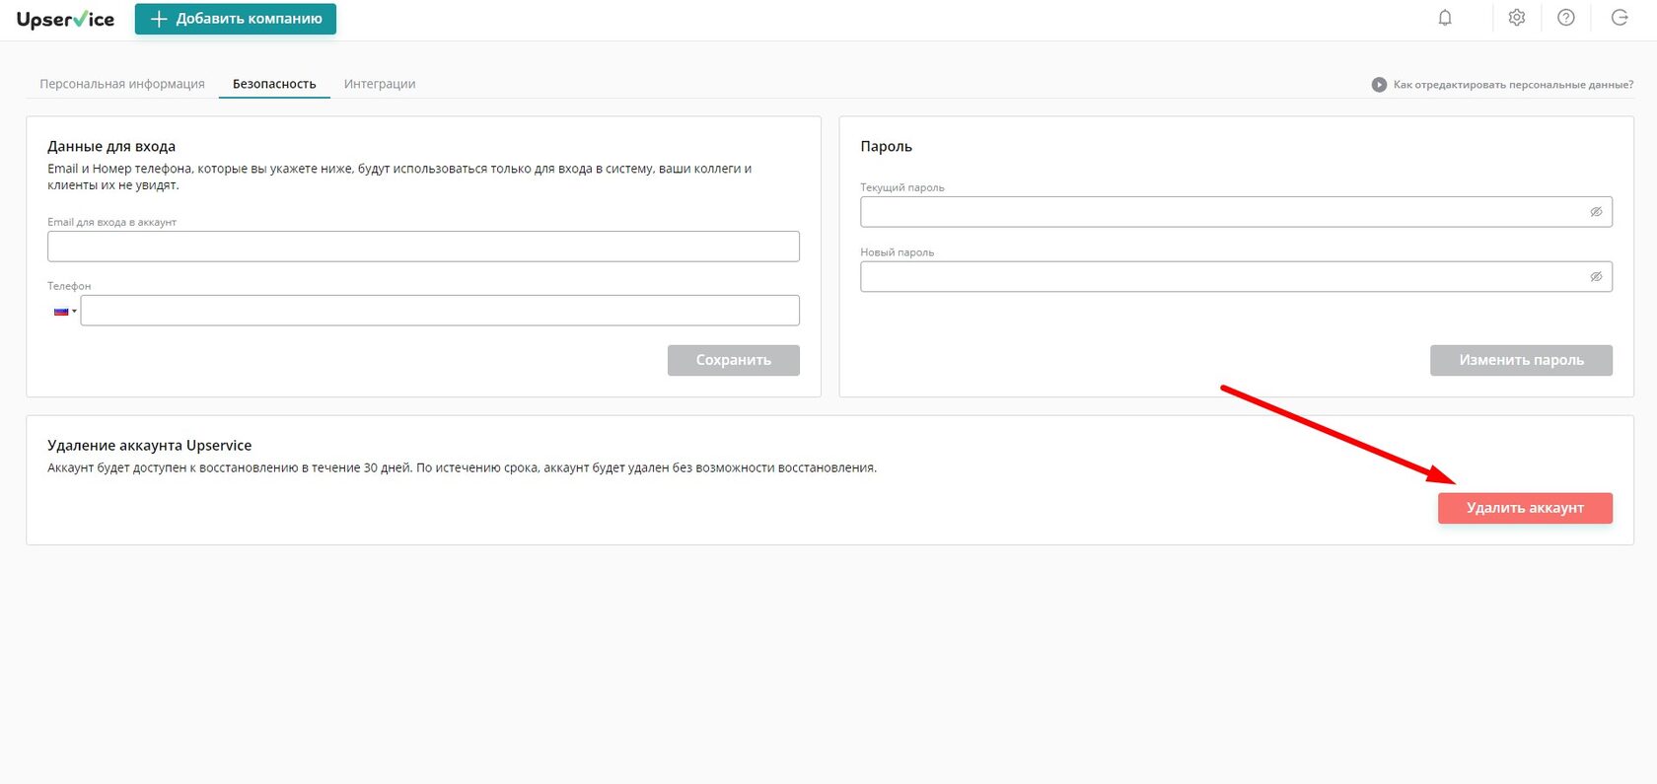Click the Удалить аккаунт button
The height and width of the screenshot is (784, 1657).
pyautogui.click(x=1525, y=508)
